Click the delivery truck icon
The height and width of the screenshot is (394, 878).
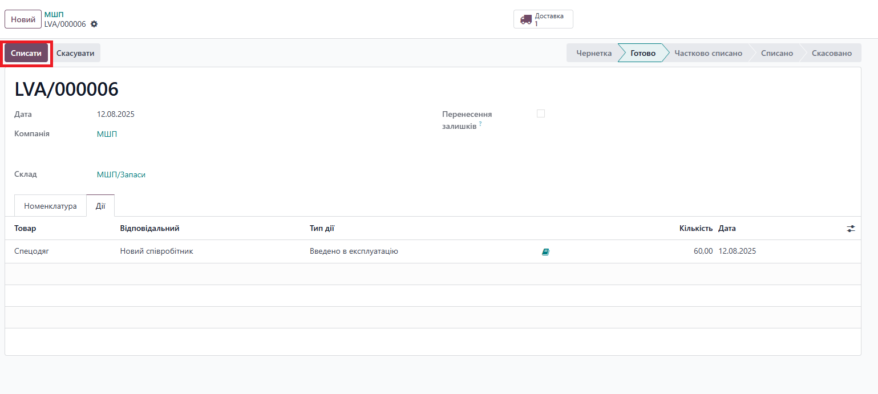click(525, 19)
